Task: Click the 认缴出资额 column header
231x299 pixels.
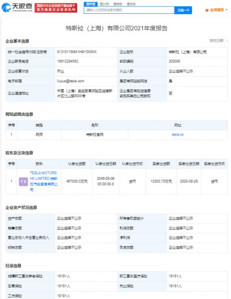Action: [77, 164]
